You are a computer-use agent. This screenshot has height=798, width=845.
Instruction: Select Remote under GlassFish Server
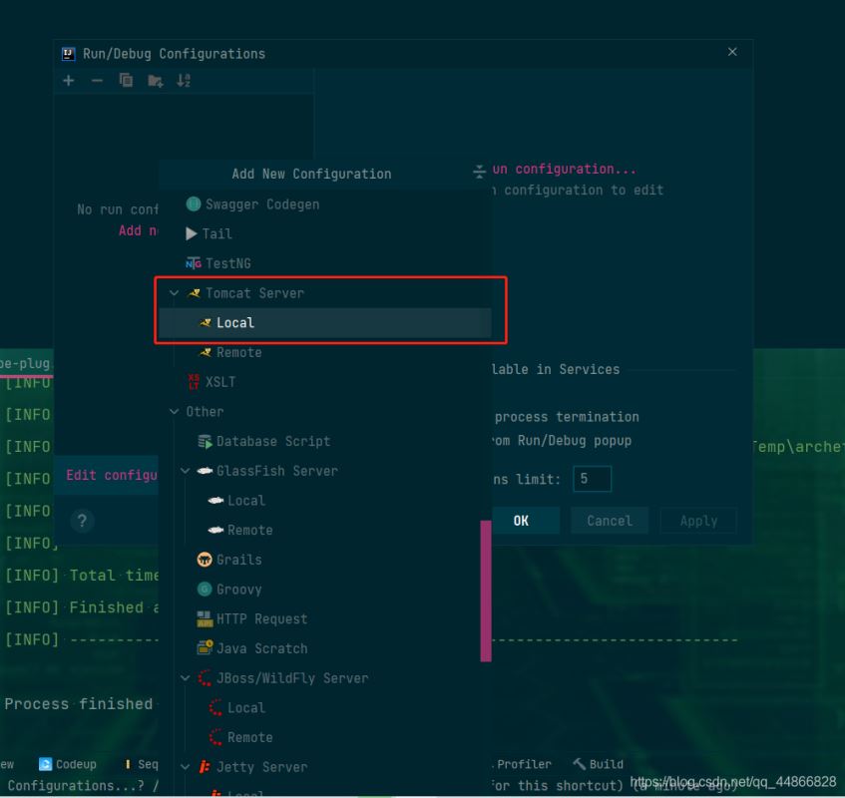point(325,531)
